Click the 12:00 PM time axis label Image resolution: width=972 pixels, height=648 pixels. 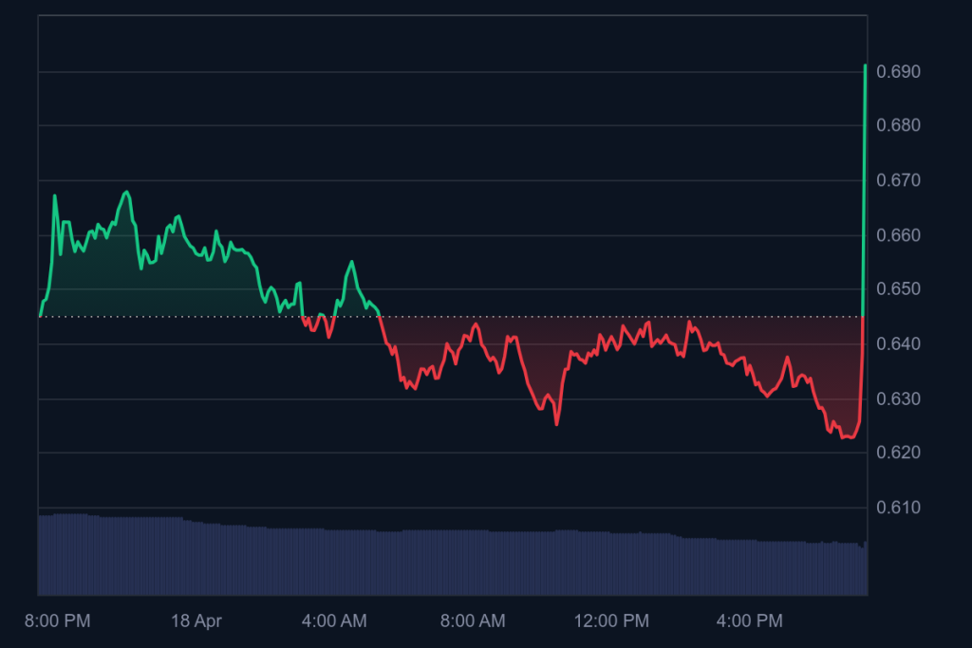[611, 621]
